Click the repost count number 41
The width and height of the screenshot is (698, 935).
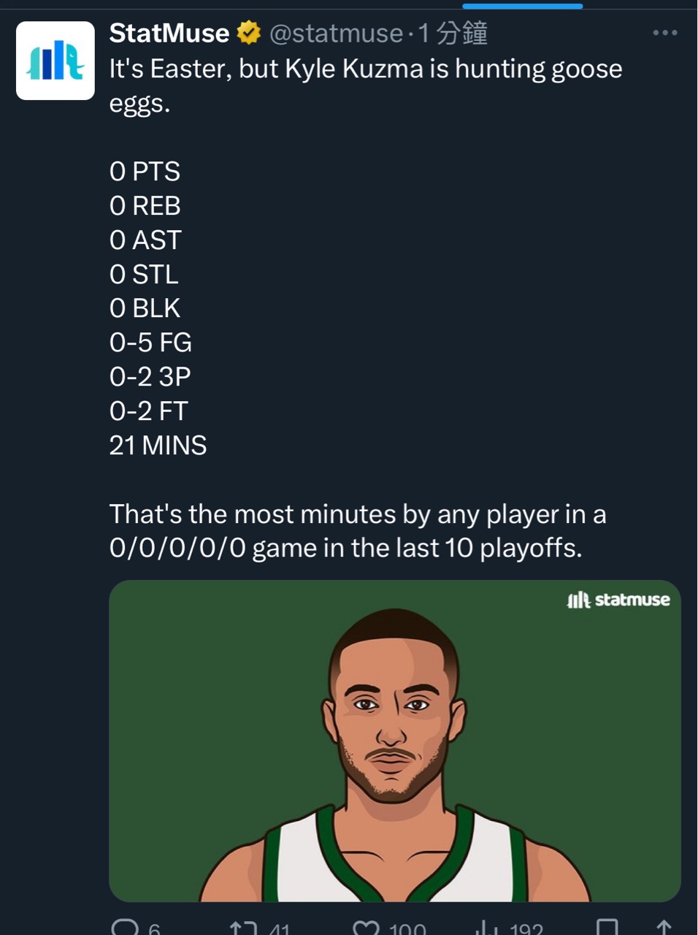(279, 929)
